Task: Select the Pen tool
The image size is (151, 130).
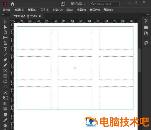Action: click(x=5, y=60)
